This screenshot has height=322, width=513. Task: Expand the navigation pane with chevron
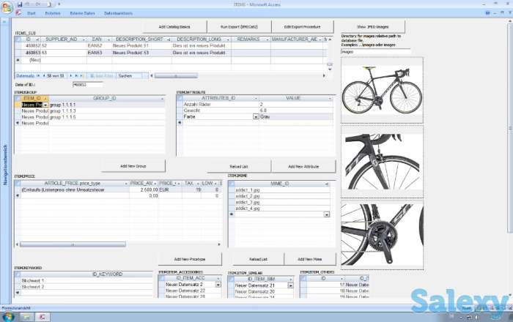[5, 23]
